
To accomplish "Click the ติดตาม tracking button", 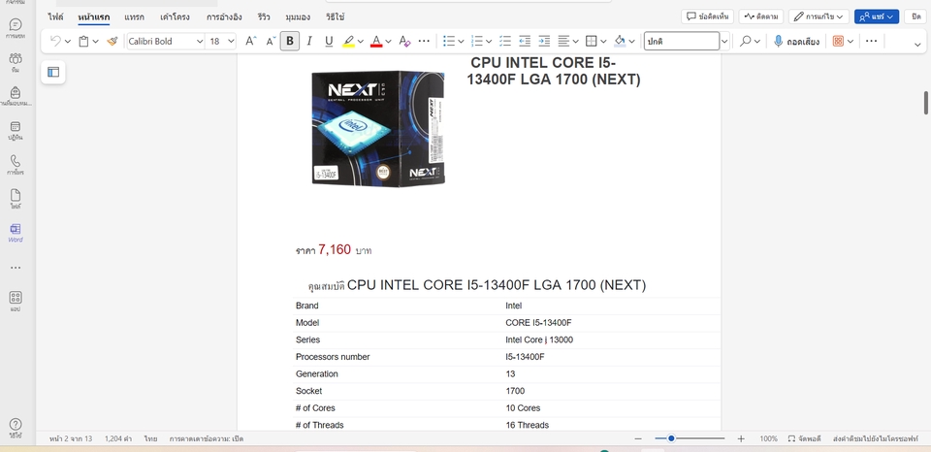I will (762, 16).
